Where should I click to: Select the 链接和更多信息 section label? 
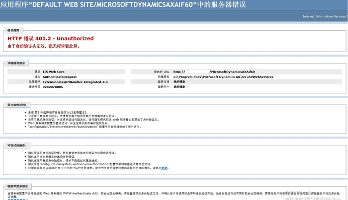(x=17, y=186)
